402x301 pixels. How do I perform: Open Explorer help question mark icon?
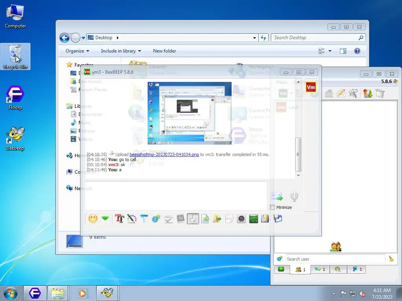click(357, 51)
